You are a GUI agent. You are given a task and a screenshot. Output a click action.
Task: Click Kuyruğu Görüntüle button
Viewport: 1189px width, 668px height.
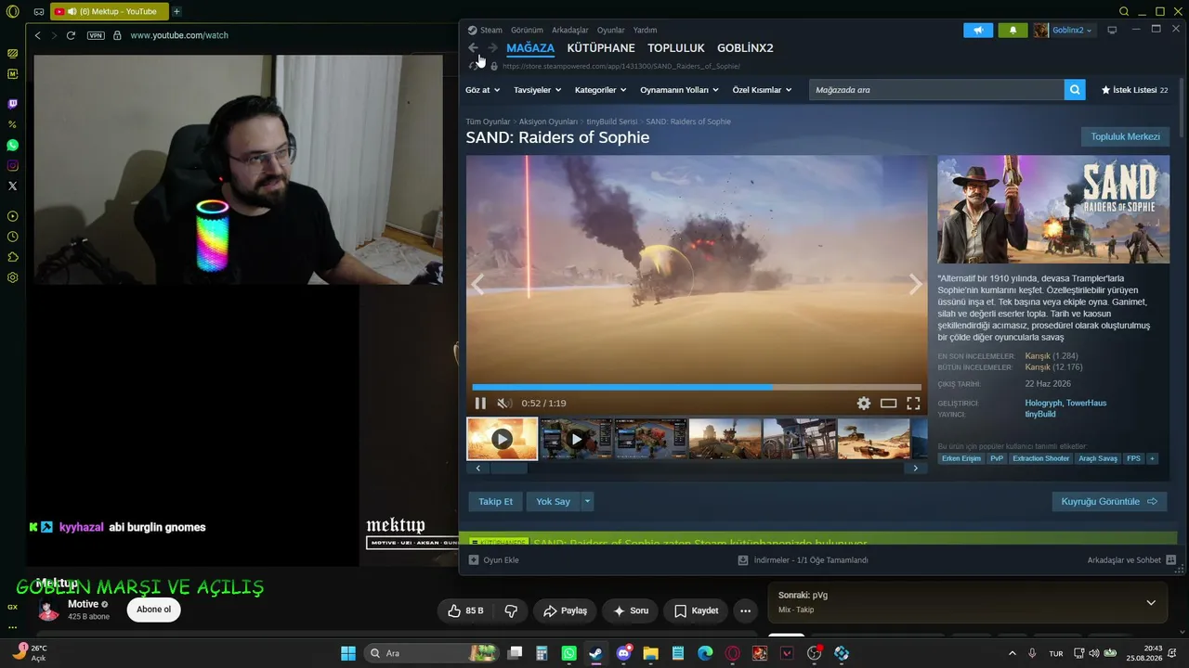(x=1109, y=501)
